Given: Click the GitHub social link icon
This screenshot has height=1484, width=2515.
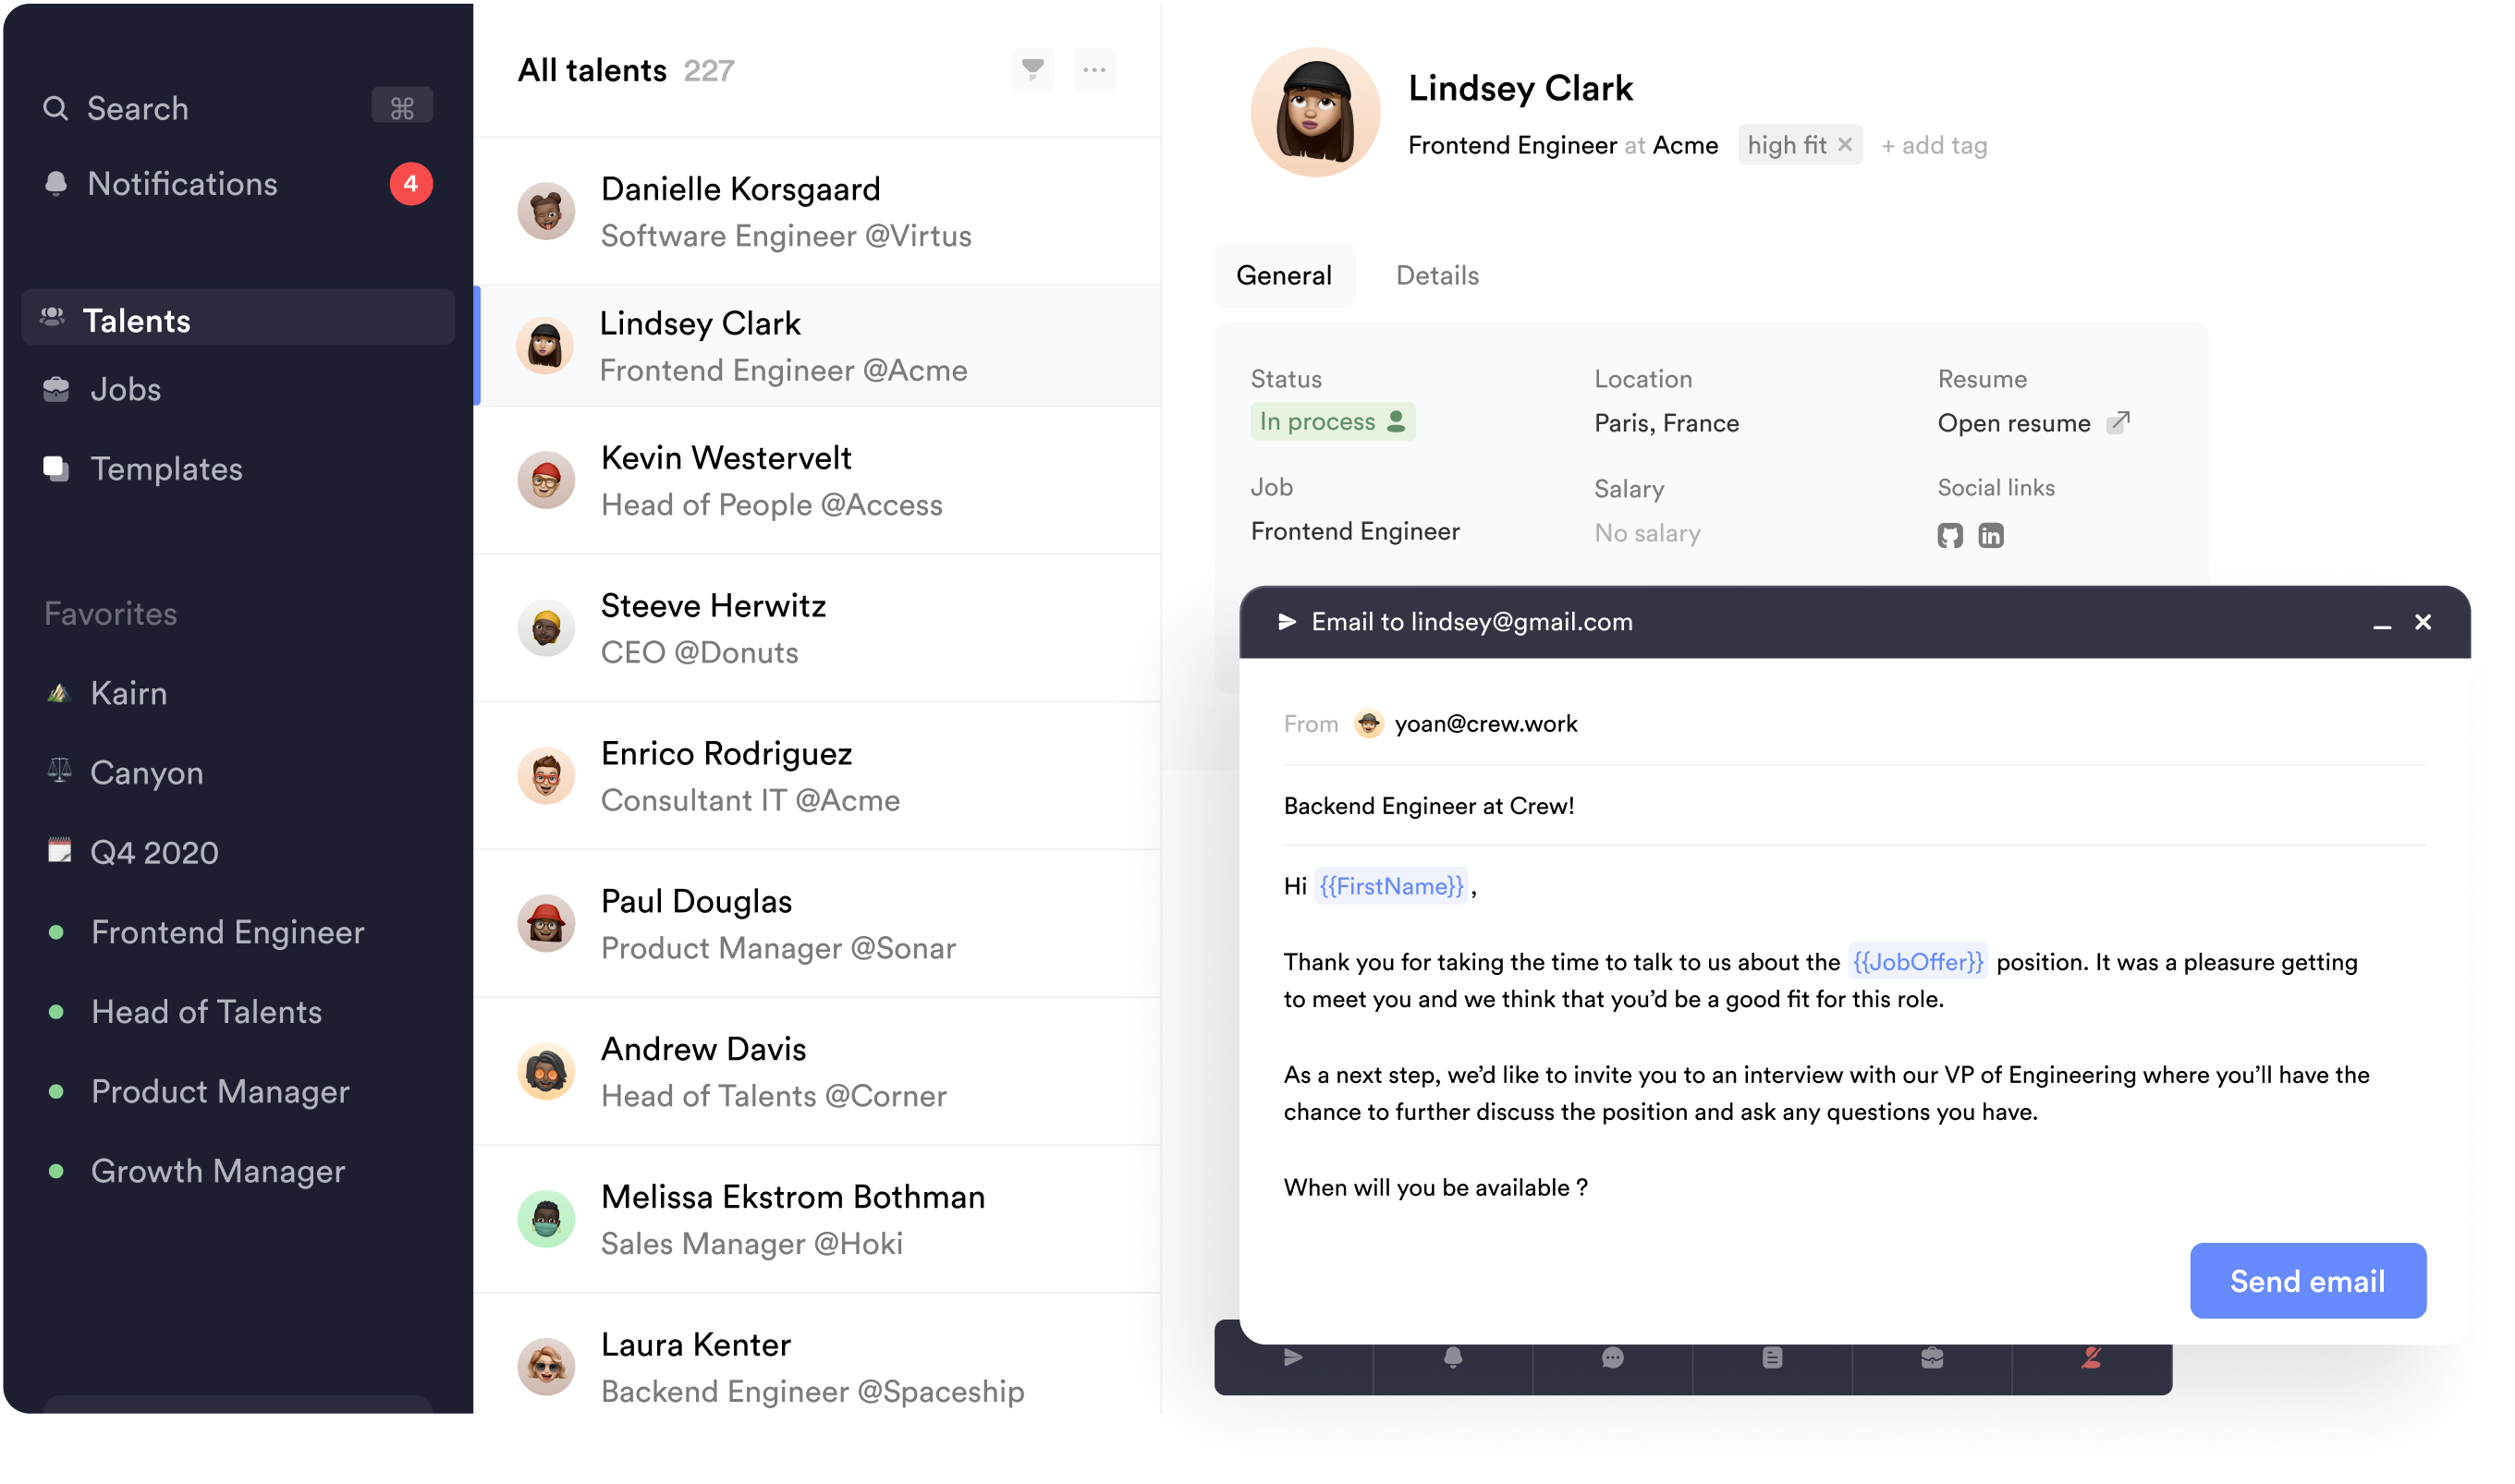Looking at the screenshot, I should 1949,536.
